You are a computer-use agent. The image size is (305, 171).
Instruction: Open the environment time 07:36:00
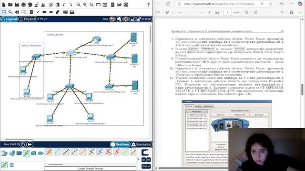[144, 19]
